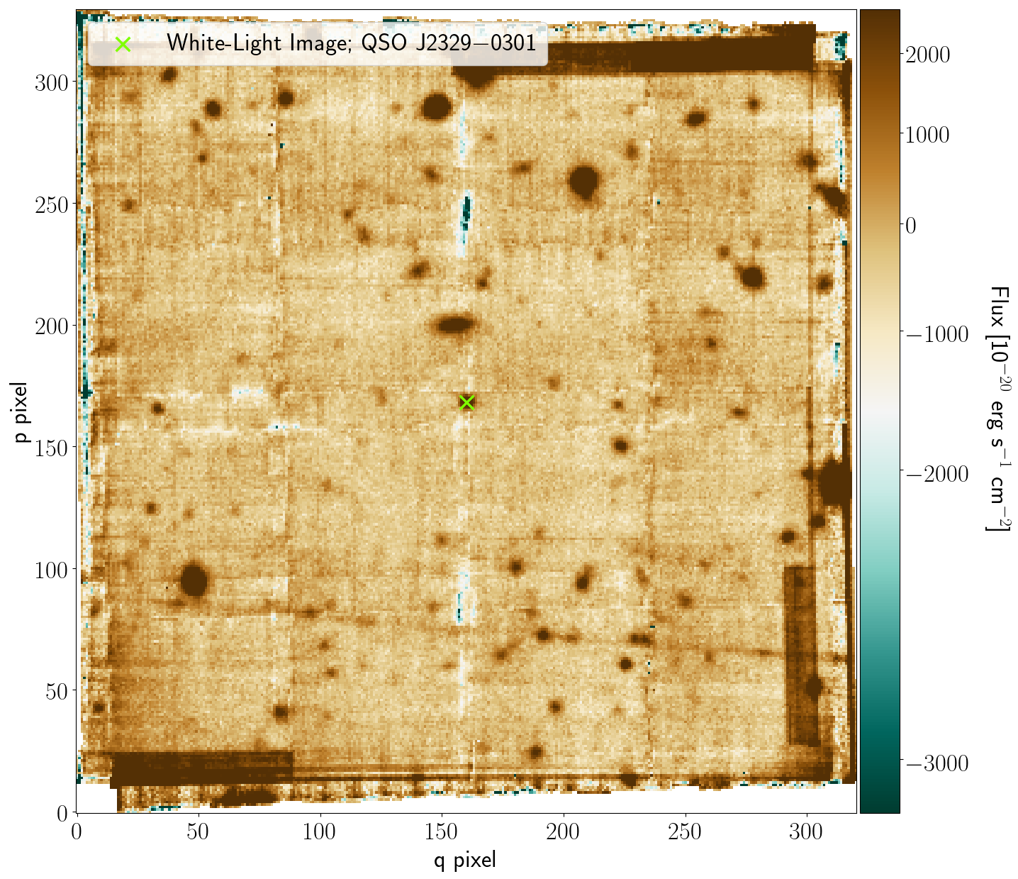Click p-axis tick label 300
The image size is (1018, 879).
tap(51, 82)
